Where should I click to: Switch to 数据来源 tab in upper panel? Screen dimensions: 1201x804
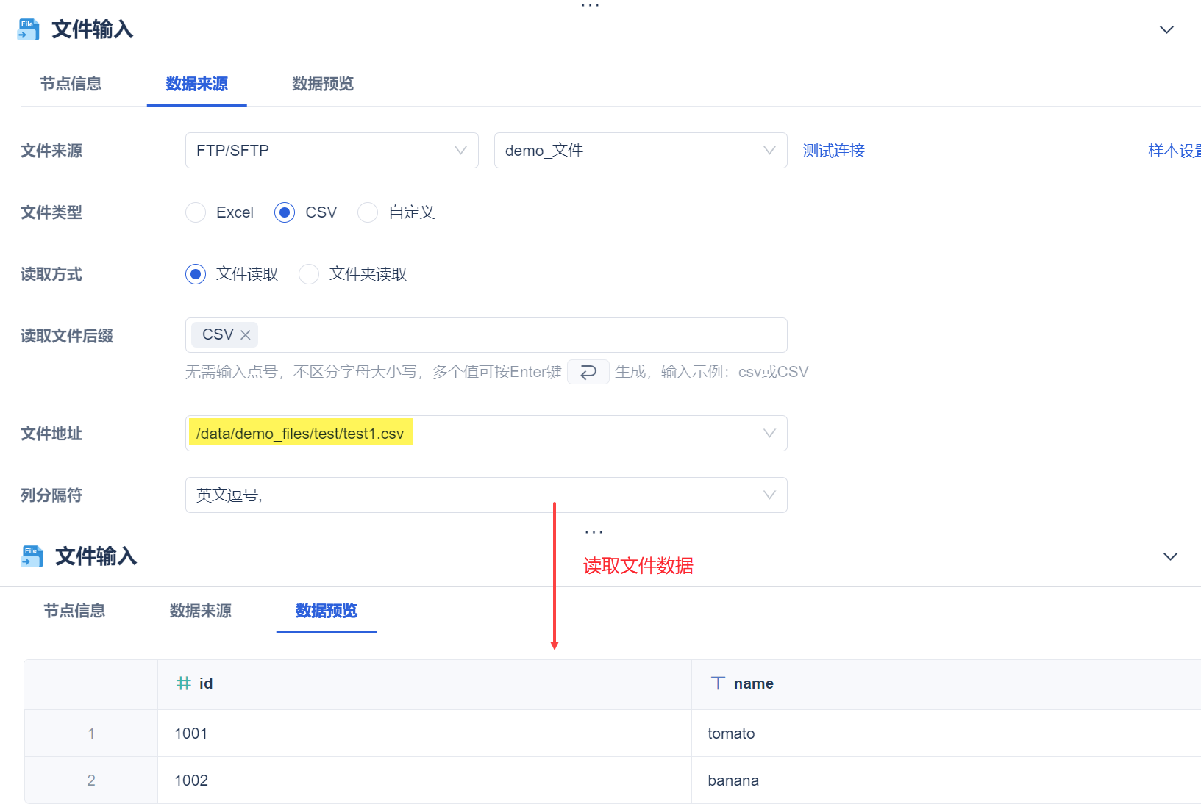(197, 84)
